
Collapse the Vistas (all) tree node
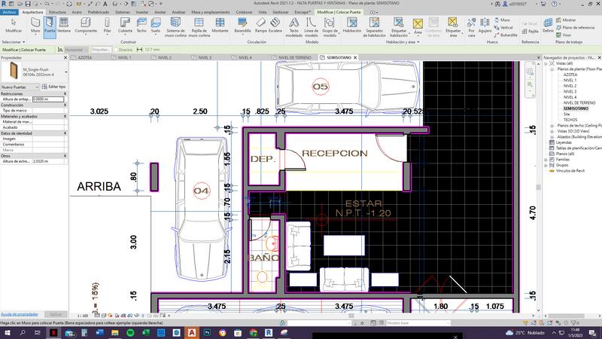click(x=546, y=63)
